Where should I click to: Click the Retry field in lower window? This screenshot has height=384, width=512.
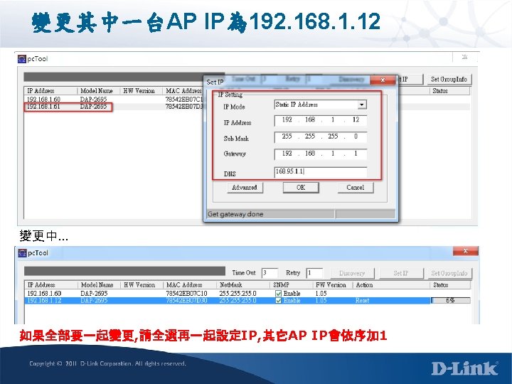point(314,273)
